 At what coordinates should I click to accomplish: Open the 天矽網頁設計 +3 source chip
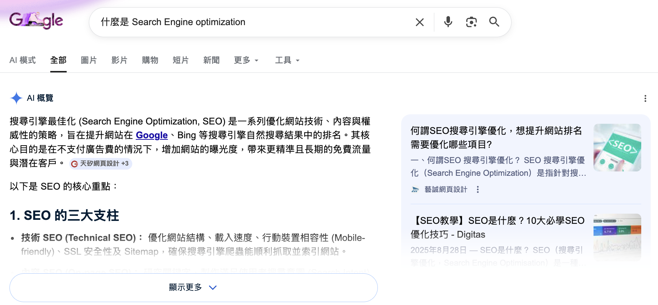tap(101, 163)
